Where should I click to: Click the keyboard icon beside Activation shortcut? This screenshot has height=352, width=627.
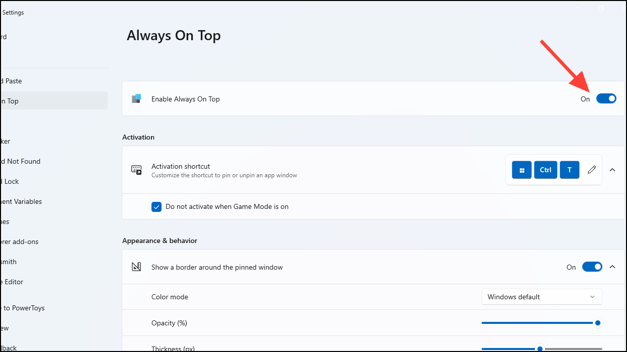point(136,170)
